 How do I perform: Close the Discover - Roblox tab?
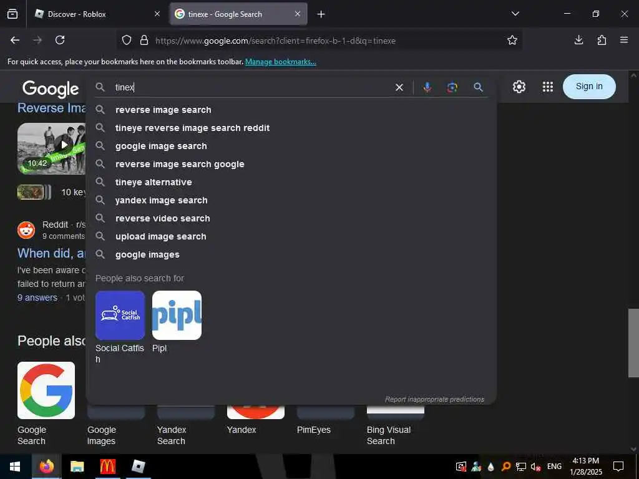[x=157, y=14]
